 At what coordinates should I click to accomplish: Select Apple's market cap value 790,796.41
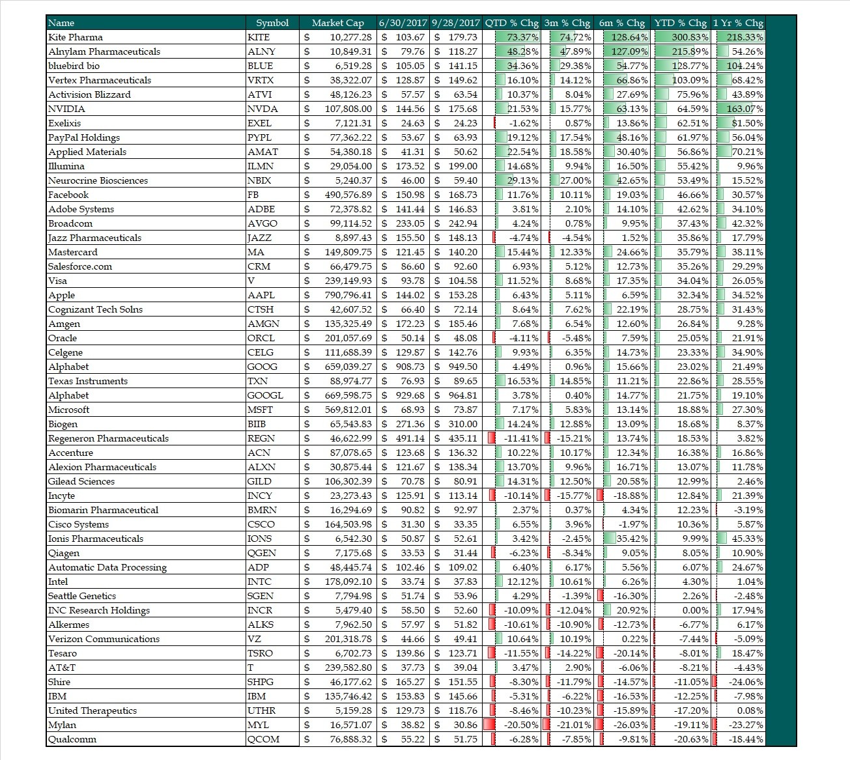[348, 295]
